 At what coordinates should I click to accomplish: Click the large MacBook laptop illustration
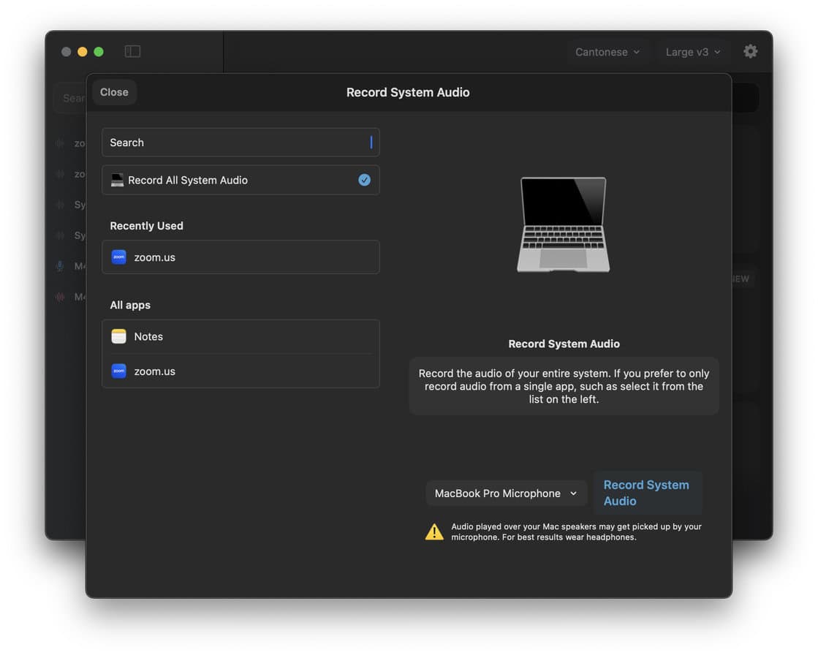click(x=563, y=224)
